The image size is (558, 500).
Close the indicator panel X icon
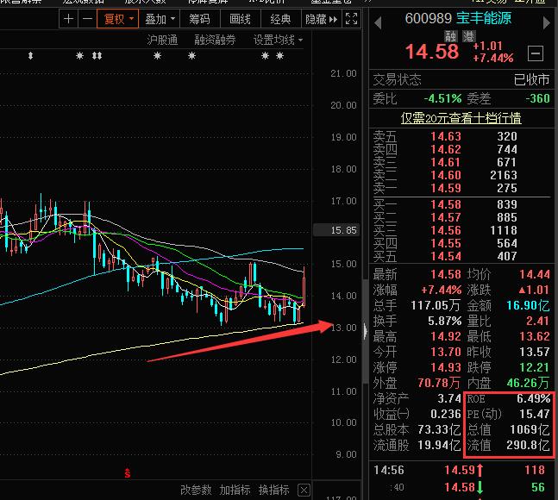tap(304, 491)
